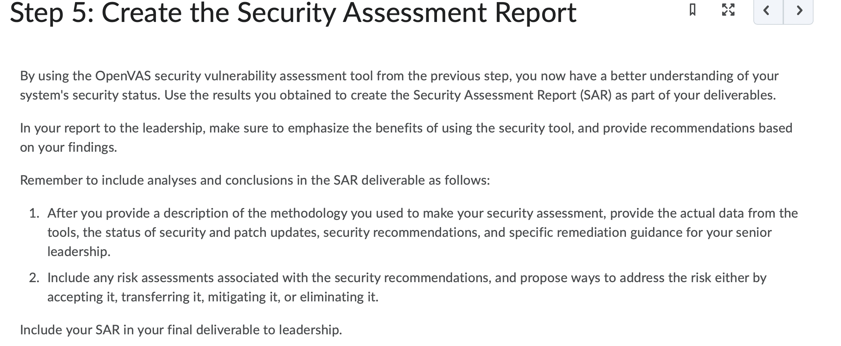This screenshot has height=346, width=841.
Task: Open fullscreen view with the expand icon
Action: pos(728,10)
